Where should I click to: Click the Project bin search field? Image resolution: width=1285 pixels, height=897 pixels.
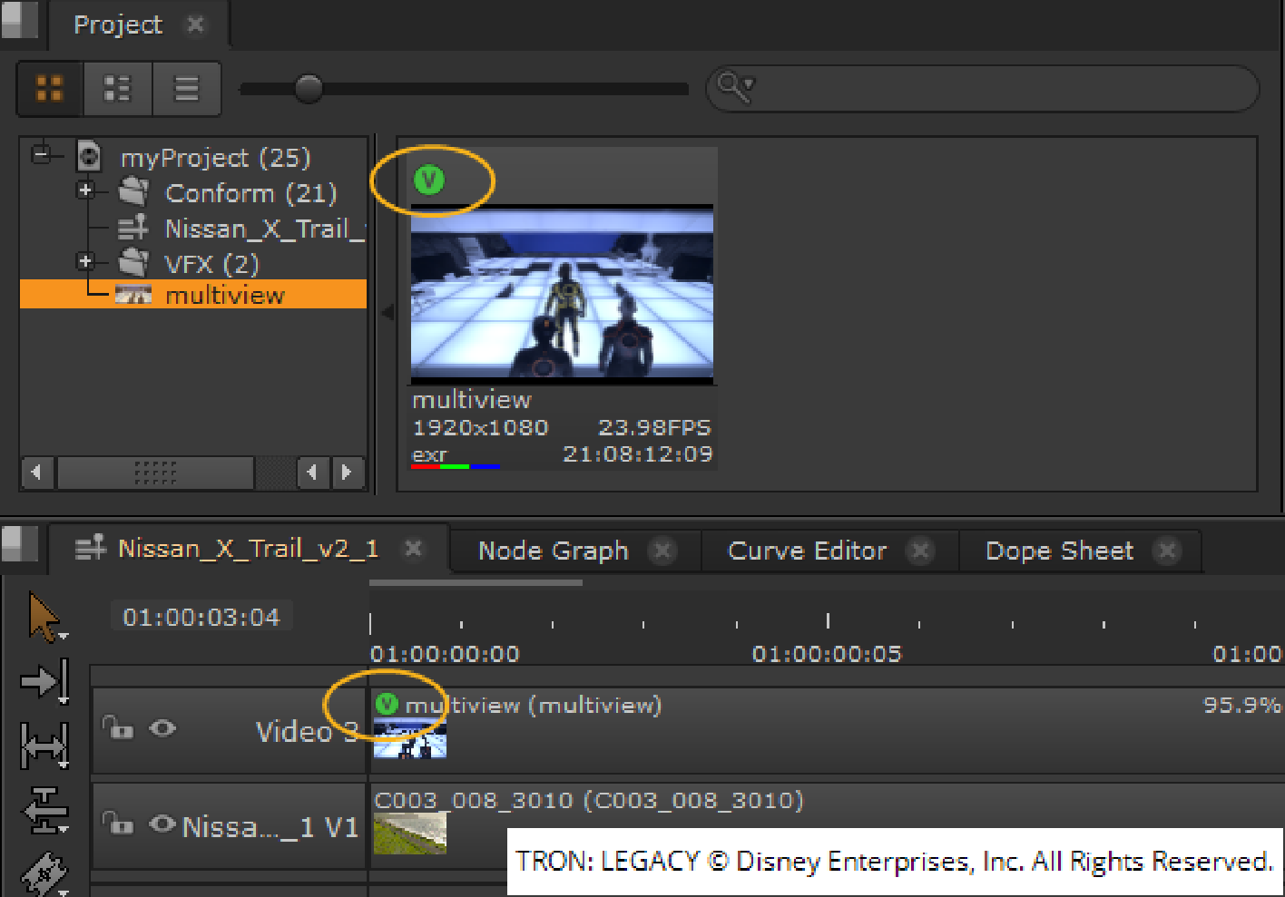982,88
